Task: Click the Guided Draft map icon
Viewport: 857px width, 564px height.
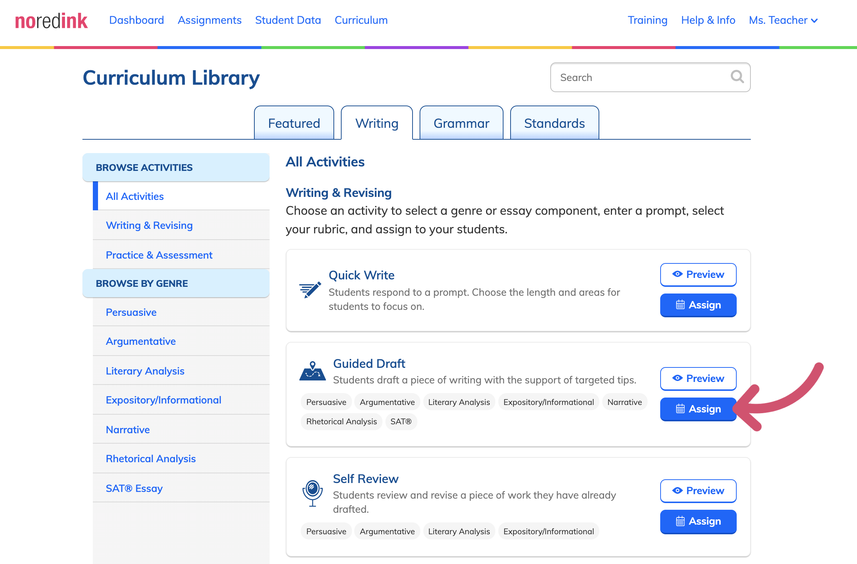Action: pos(312,371)
